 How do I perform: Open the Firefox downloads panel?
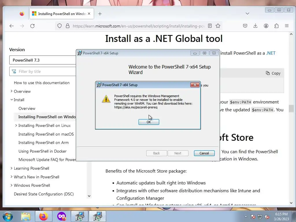[x=256, y=26]
